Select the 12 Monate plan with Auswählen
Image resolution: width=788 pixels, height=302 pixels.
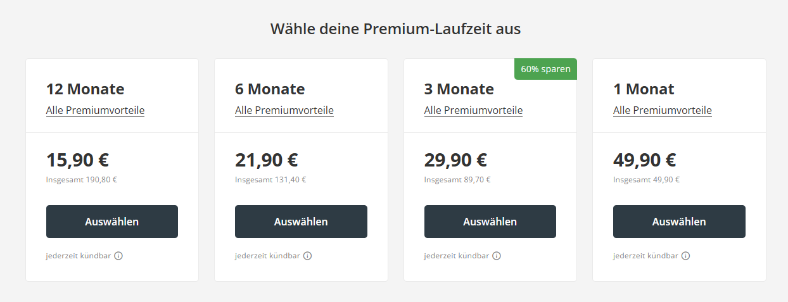[x=112, y=222]
